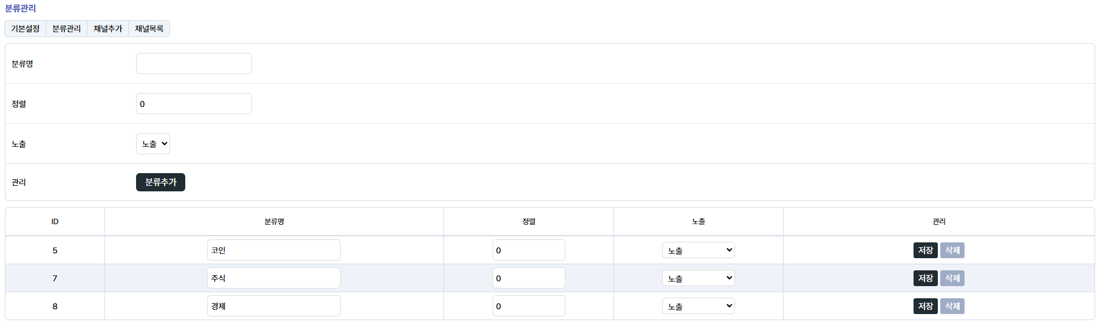The height and width of the screenshot is (325, 1100).
Task: Delete the 경제 category row
Action: coord(952,306)
